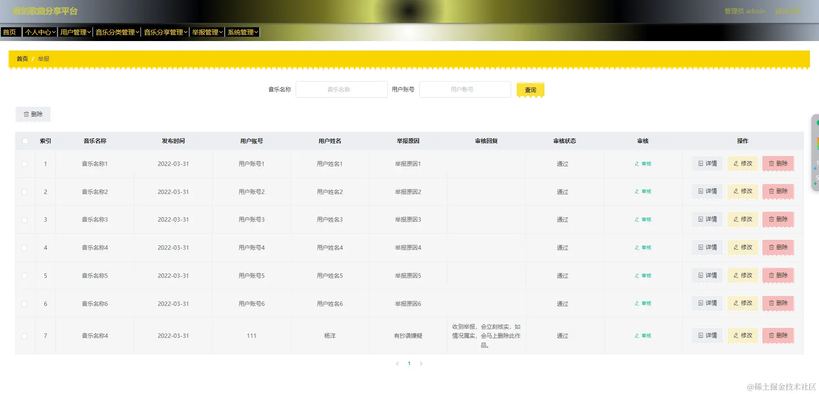Click red 删除 for row 音乐名称2
Viewport: 819px width, 394px height.
click(778, 191)
